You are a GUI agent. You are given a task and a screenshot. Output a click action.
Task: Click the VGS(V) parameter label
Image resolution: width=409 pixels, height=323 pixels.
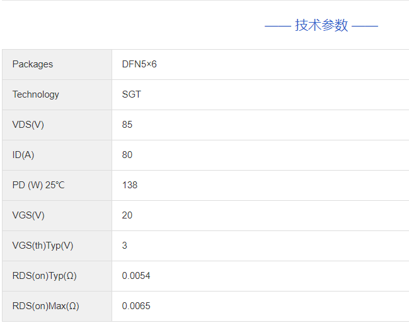28,215
